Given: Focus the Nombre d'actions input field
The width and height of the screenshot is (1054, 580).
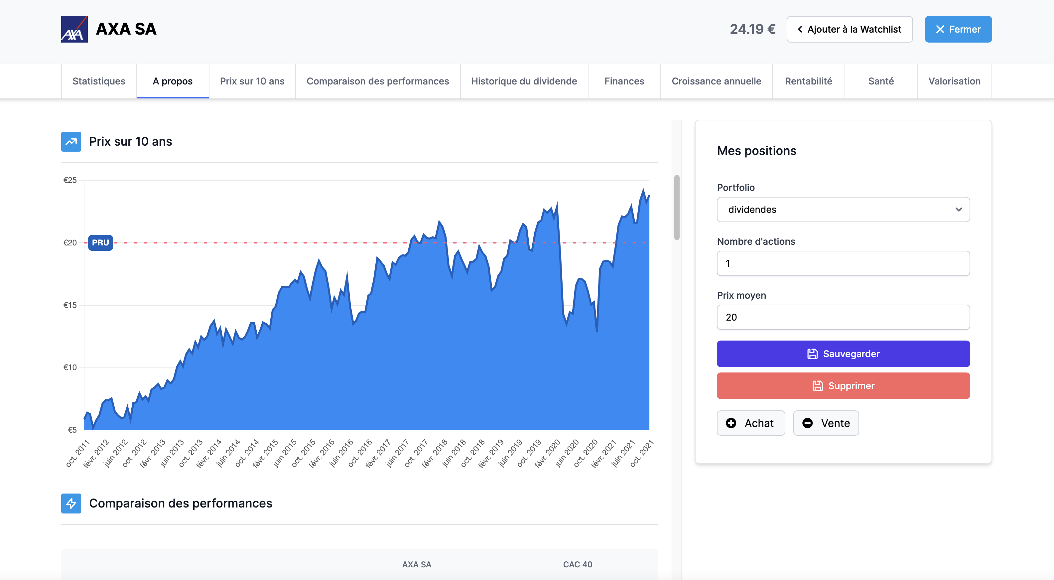Looking at the screenshot, I should (843, 263).
